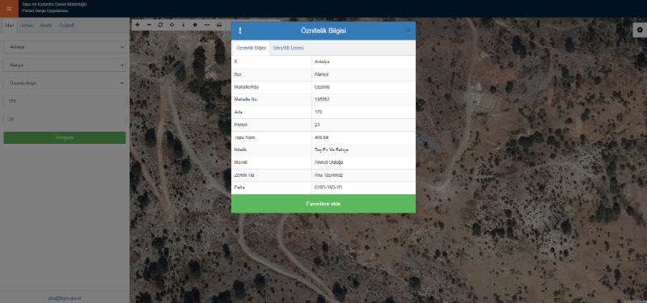The height and width of the screenshot is (303, 647).
Task: Click the green Sorgula button
Action: tap(65, 137)
